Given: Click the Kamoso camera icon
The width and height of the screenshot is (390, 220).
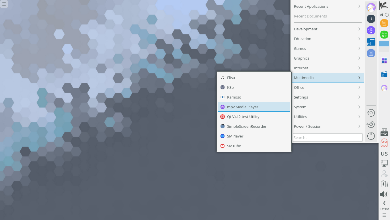Looking at the screenshot, I should [223, 97].
